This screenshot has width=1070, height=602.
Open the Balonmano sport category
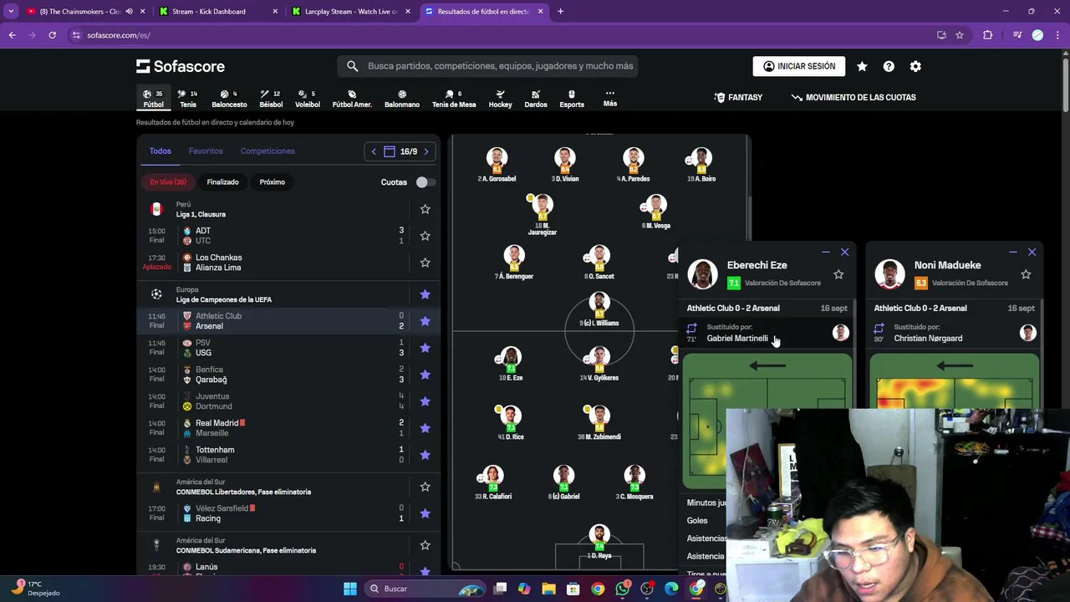[402, 99]
